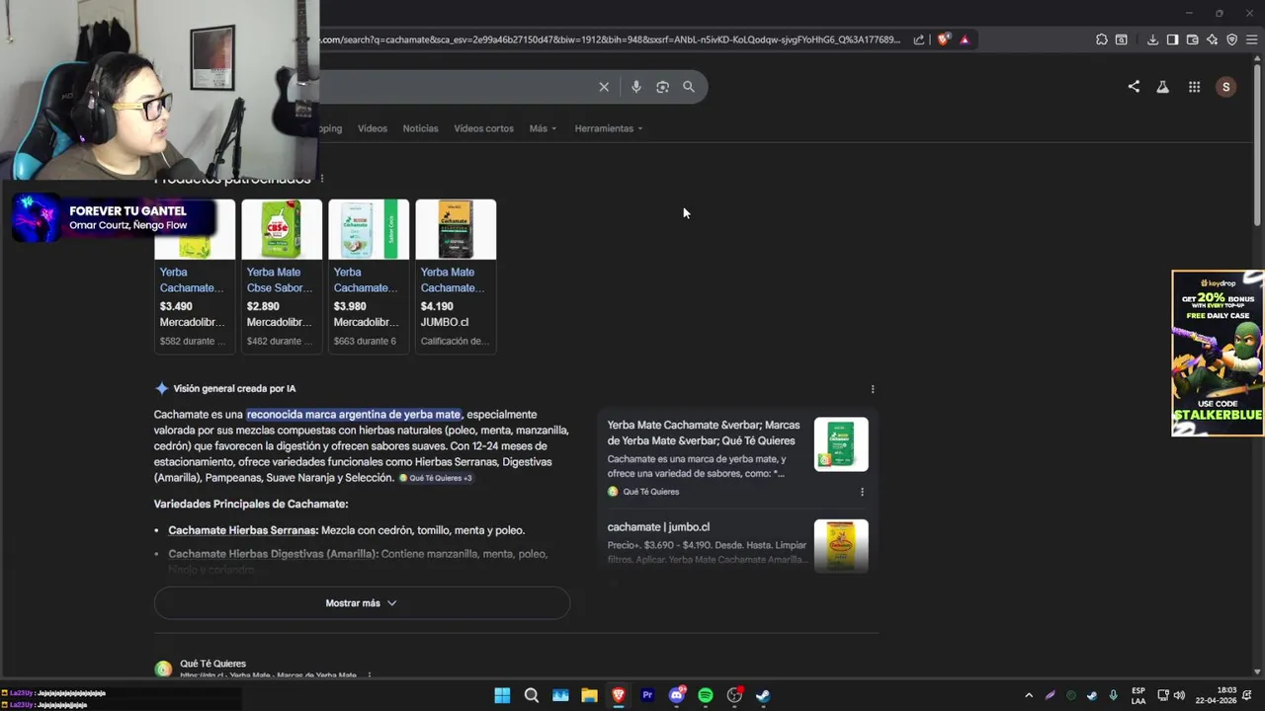The image size is (1265, 711).
Task: Open the Google apps grid
Action: coord(1194,87)
